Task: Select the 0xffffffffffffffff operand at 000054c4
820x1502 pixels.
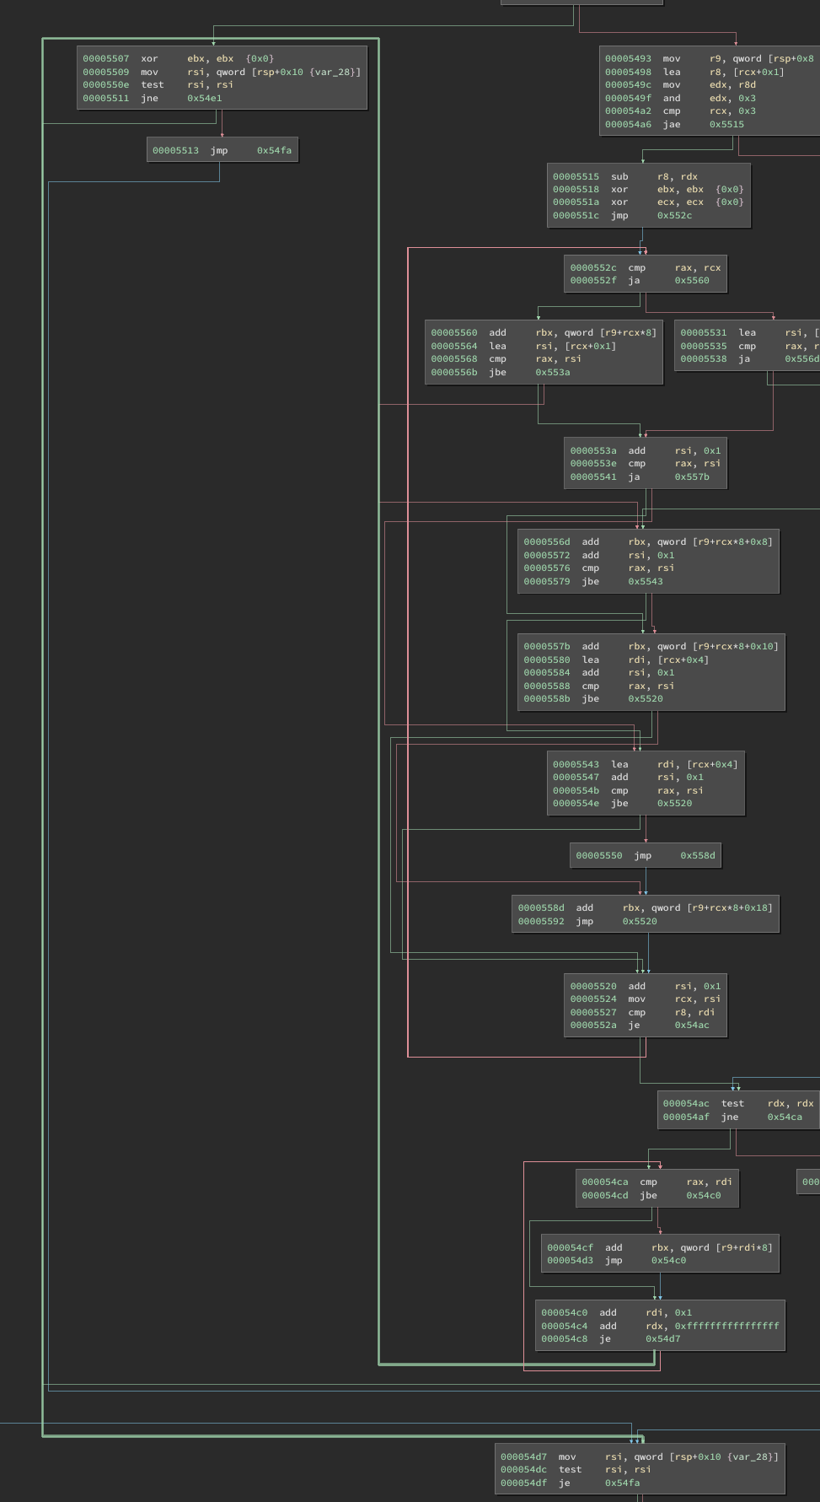Action: coord(726,1326)
